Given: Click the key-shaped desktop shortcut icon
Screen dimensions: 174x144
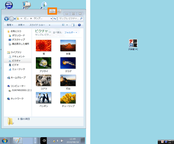Looking at the screenshot, I should tap(9, 5).
